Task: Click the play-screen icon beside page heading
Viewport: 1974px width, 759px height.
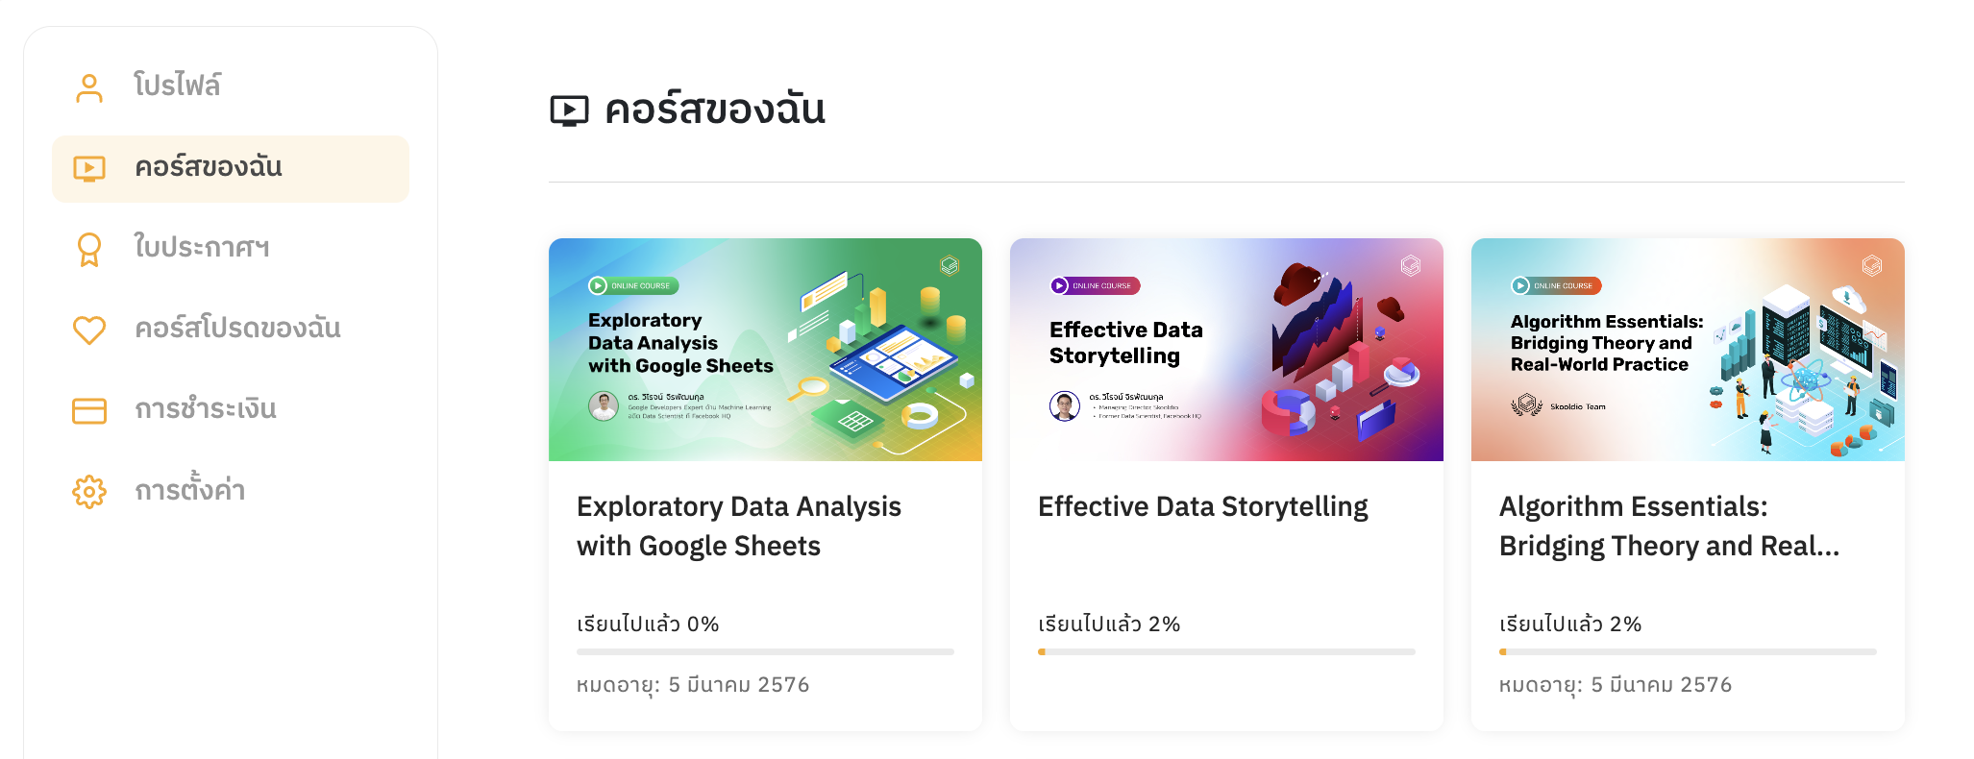Action: pos(569,110)
